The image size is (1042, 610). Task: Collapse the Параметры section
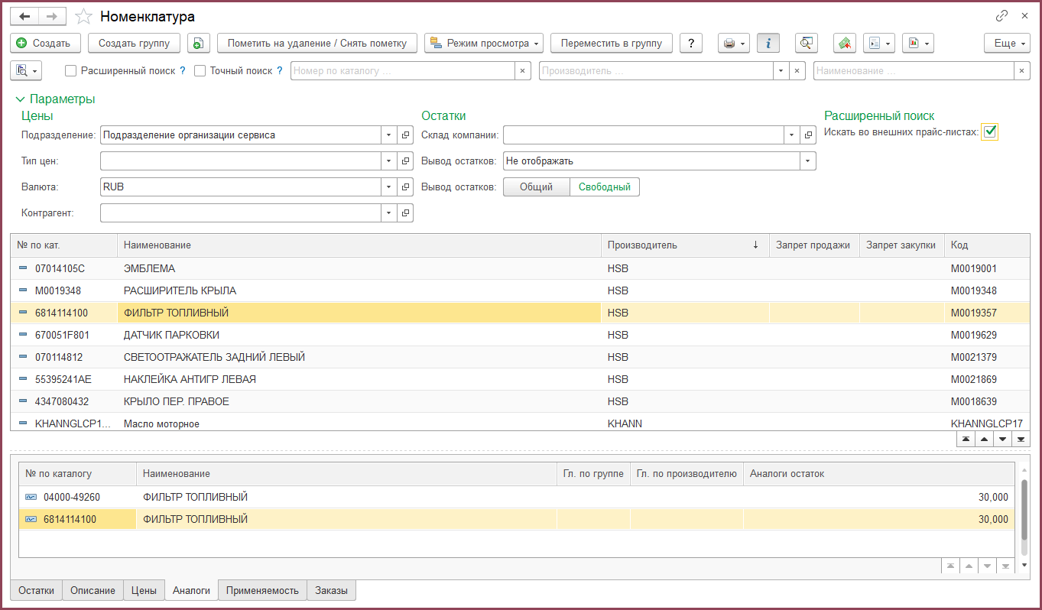56,99
